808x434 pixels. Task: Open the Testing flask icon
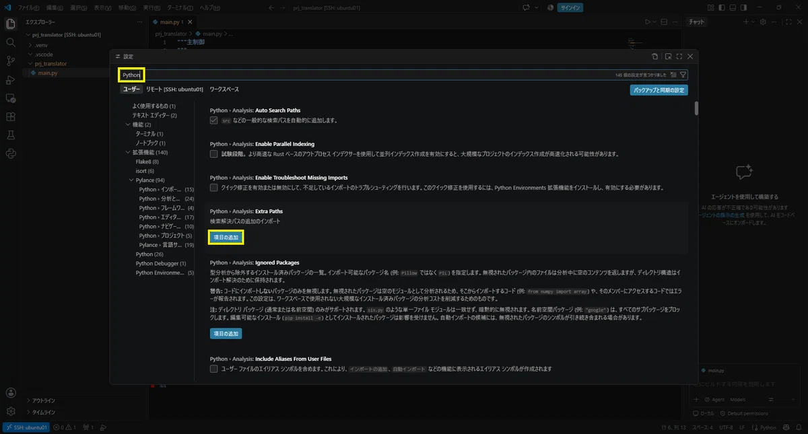tap(11, 135)
